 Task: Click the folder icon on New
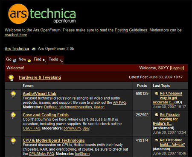(x=29, y=61)
